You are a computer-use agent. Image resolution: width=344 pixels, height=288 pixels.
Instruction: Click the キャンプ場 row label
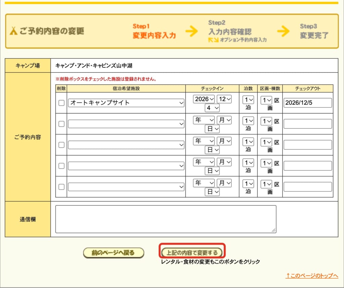pyautogui.click(x=28, y=65)
